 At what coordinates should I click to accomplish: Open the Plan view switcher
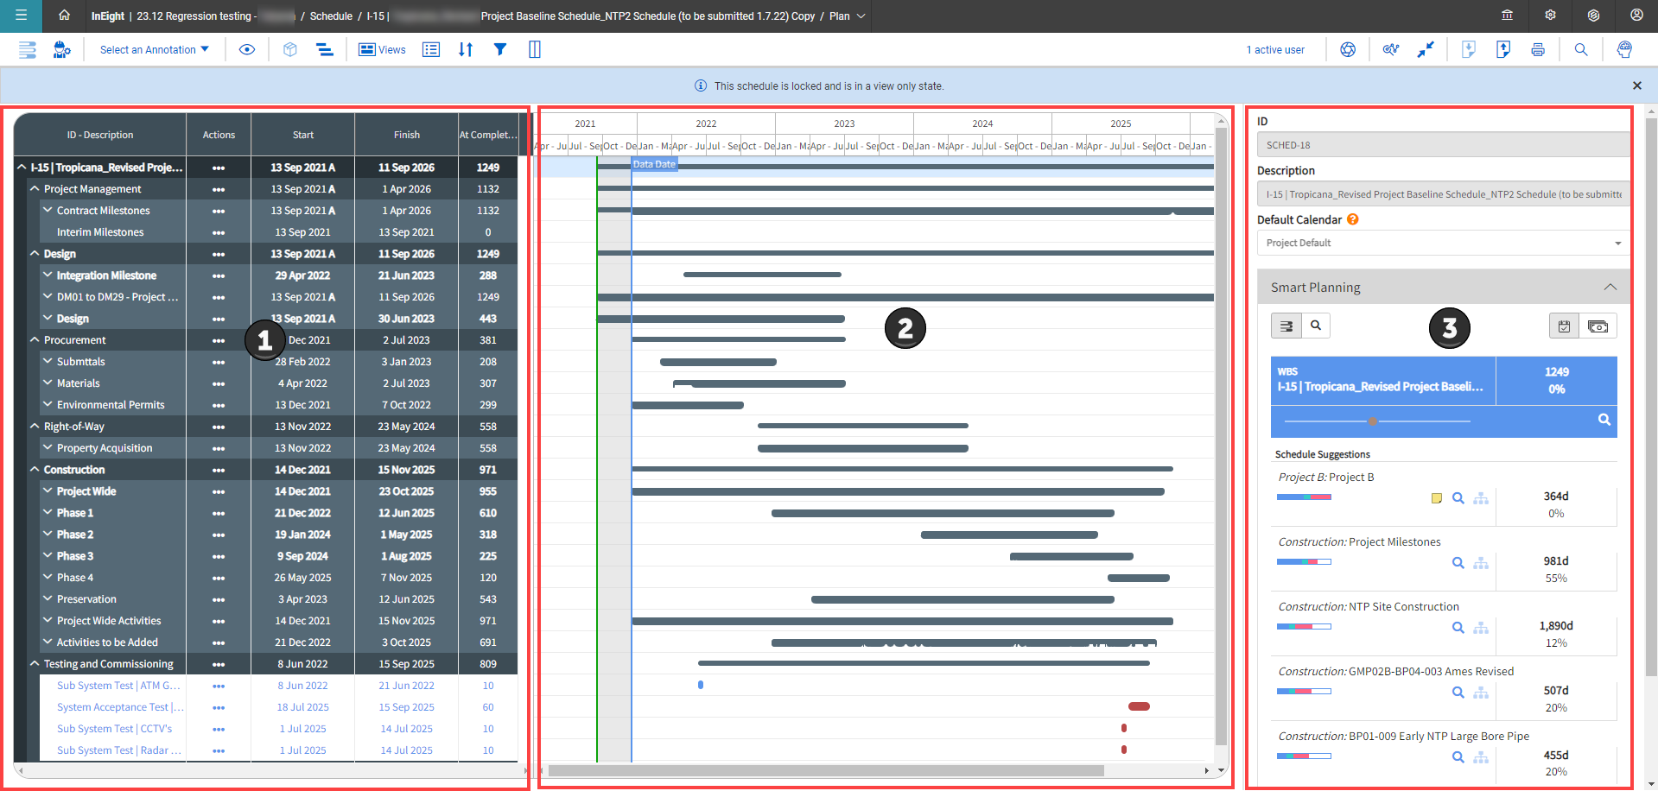tap(860, 16)
